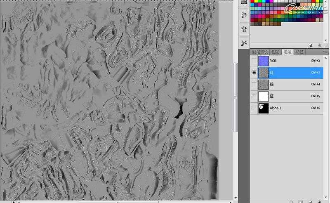Click the 'Ctrl+4' shortcut label

point(315,84)
